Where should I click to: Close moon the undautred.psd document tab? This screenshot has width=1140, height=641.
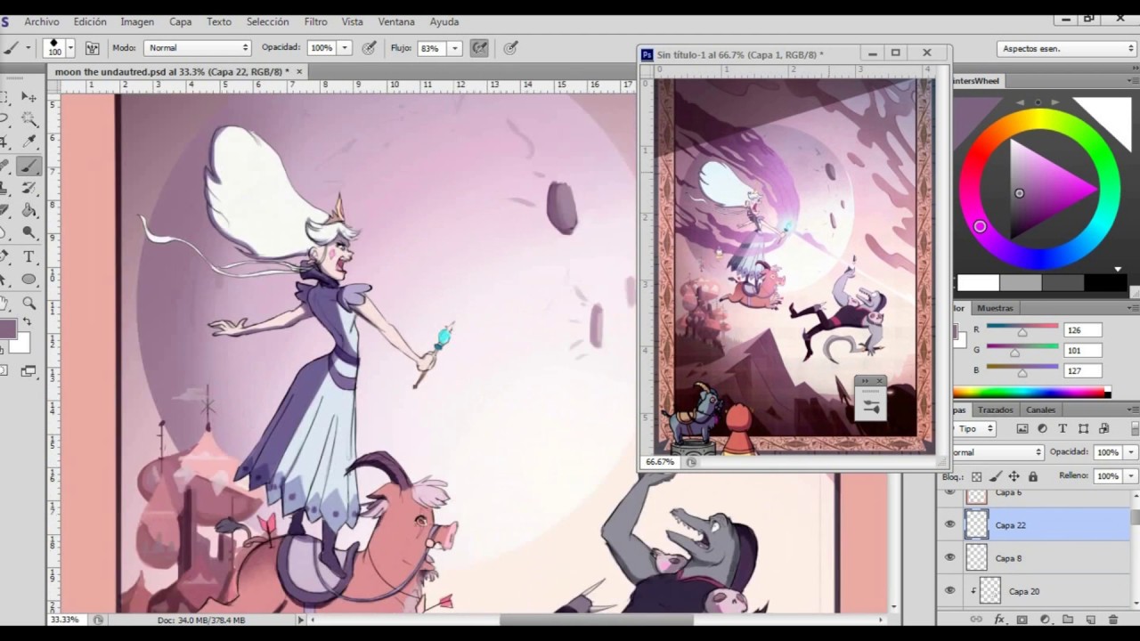299,71
